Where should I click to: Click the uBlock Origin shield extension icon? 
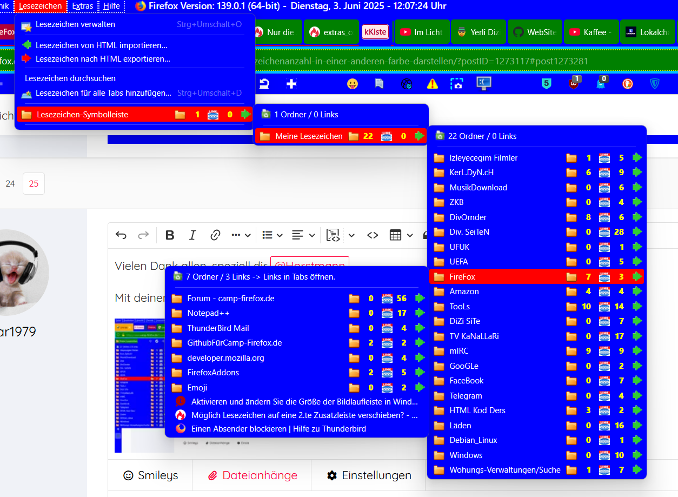(574, 83)
